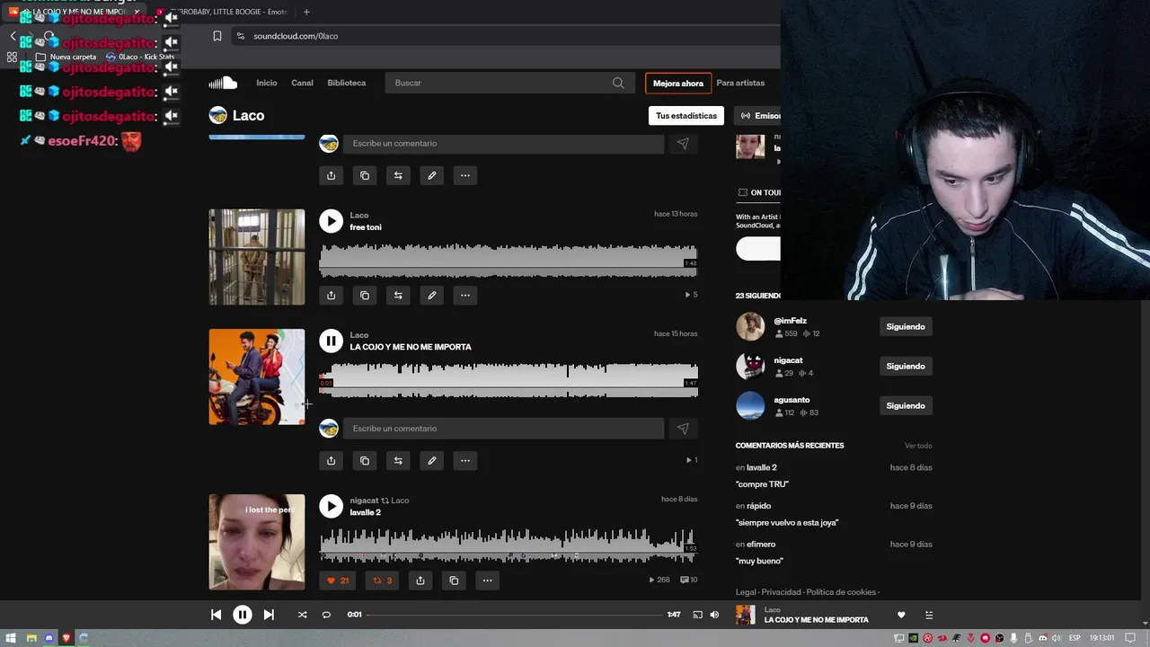This screenshot has width=1150, height=647.
Task: Open the cast to device icon
Action: point(697,615)
